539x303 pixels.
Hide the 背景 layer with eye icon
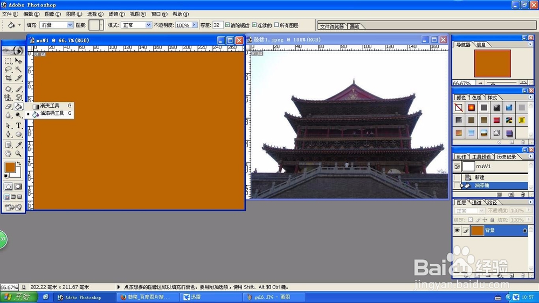point(457,230)
